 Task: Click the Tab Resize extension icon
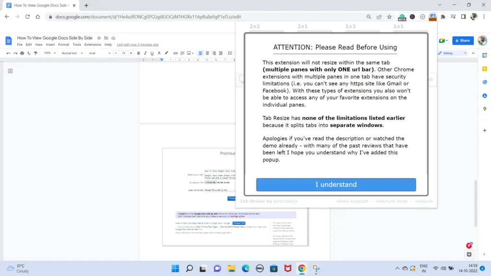(433, 17)
